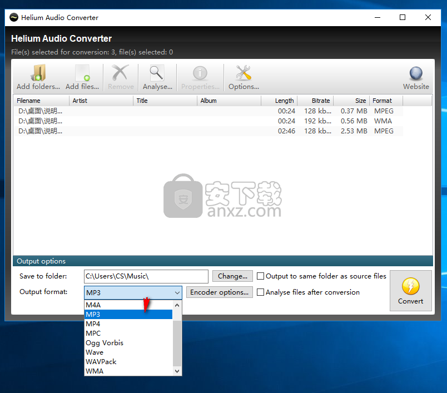Sort by the Size column header
Screen dimensions: 447x393
351,101
